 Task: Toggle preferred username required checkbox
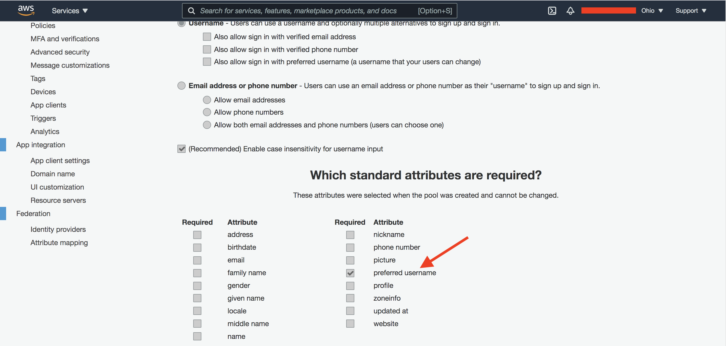coord(350,273)
